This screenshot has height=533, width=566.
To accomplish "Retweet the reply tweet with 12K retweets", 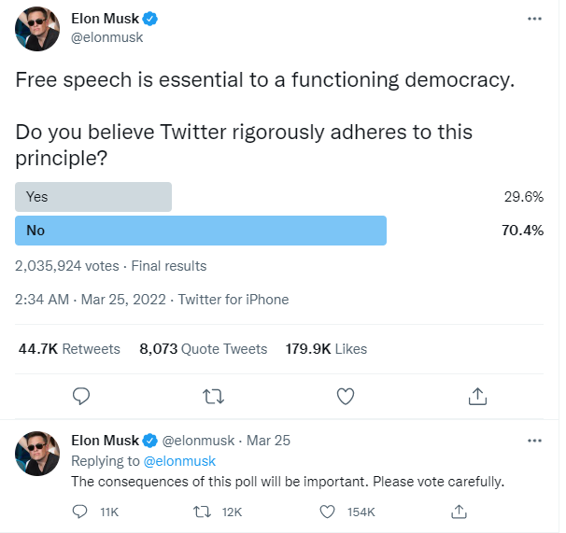I will click(201, 512).
